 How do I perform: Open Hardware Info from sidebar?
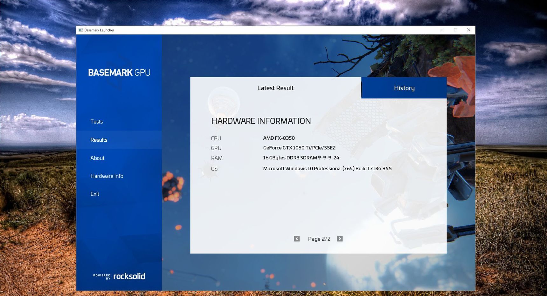point(119,176)
